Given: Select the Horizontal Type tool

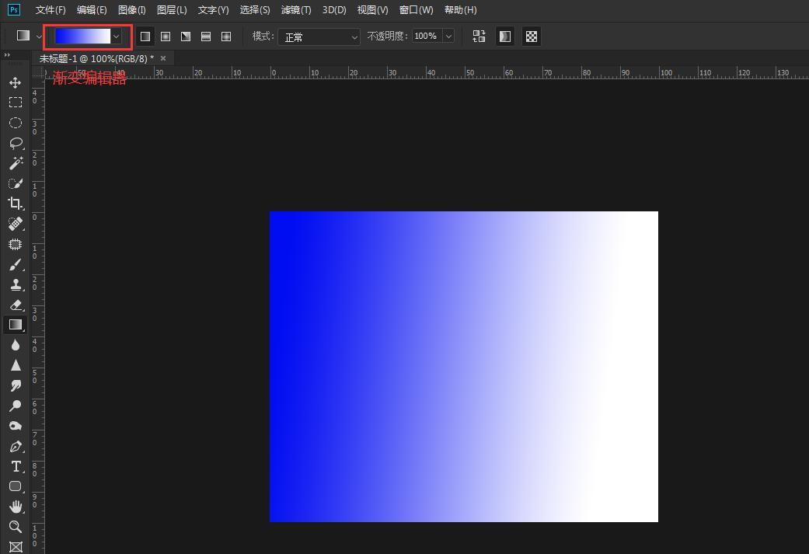Looking at the screenshot, I should (16, 466).
